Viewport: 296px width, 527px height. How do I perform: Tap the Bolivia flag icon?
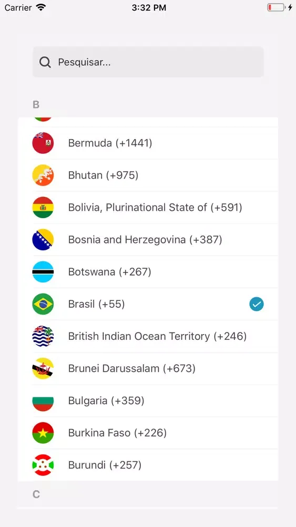click(43, 207)
